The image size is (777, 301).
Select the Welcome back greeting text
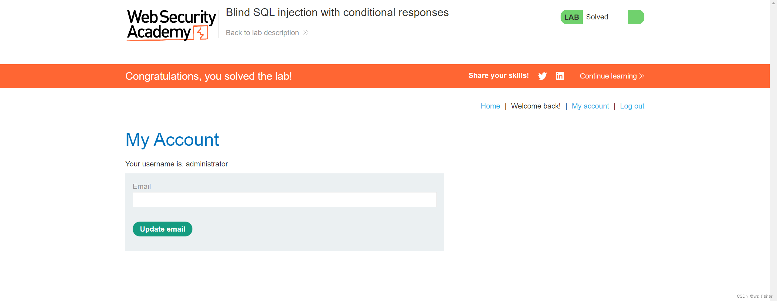536,106
